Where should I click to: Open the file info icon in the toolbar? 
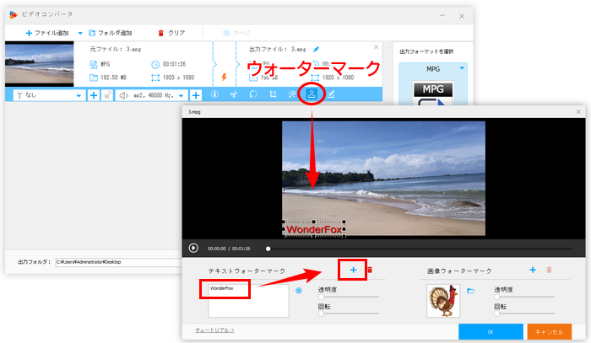click(214, 94)
